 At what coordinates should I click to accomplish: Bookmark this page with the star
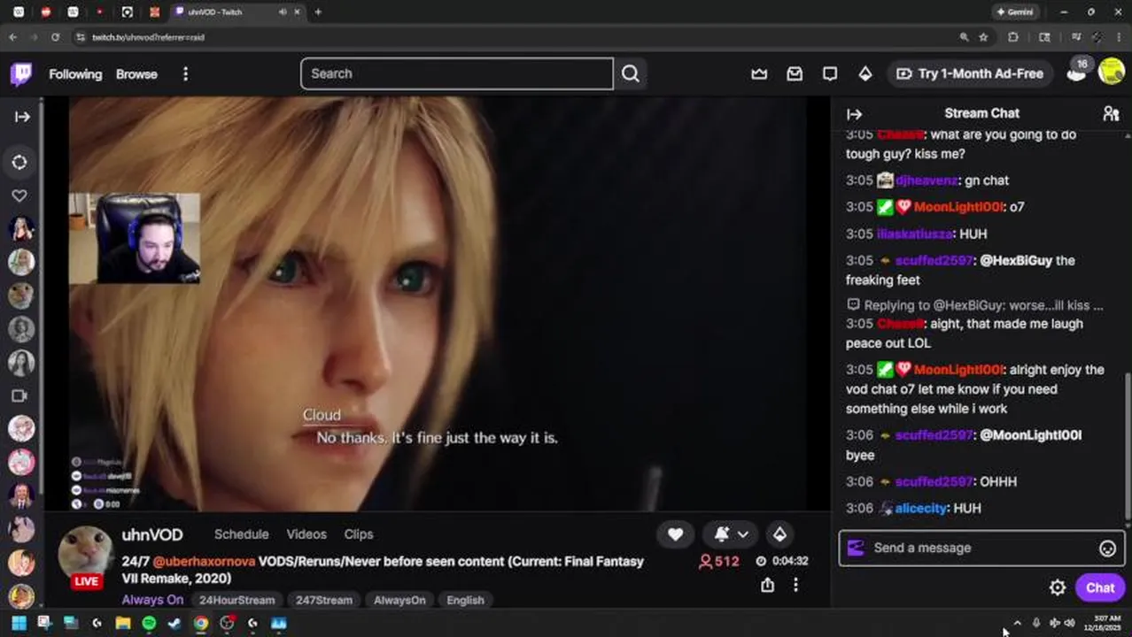(x=983, y=37)
